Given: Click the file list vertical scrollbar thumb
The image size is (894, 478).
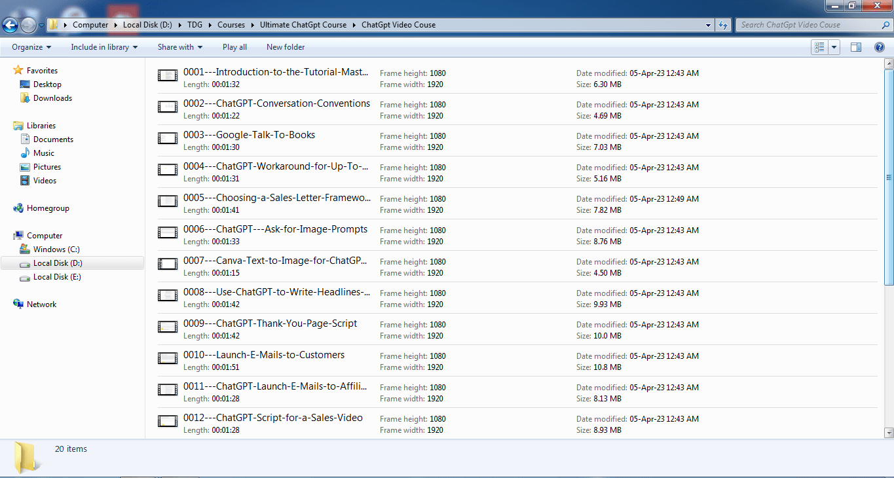Looking at the screenshot, I should click(x=889, y=177).
